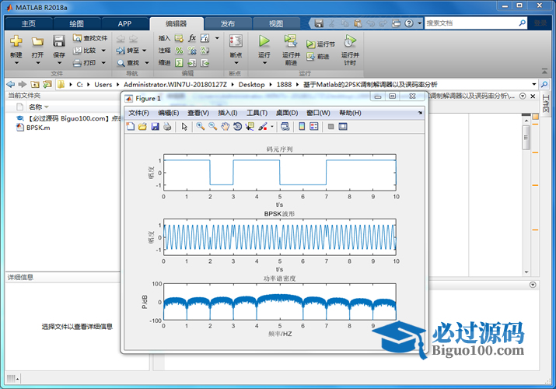Toggle the colorbar display in Figure 1 toolbar
This screenshot has width=556, height=389.
[x=302, y=126]
